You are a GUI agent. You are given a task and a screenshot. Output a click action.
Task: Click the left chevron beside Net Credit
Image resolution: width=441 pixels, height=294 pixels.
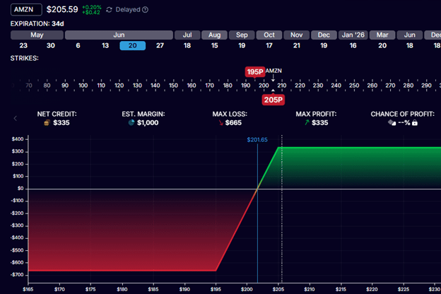16,118
